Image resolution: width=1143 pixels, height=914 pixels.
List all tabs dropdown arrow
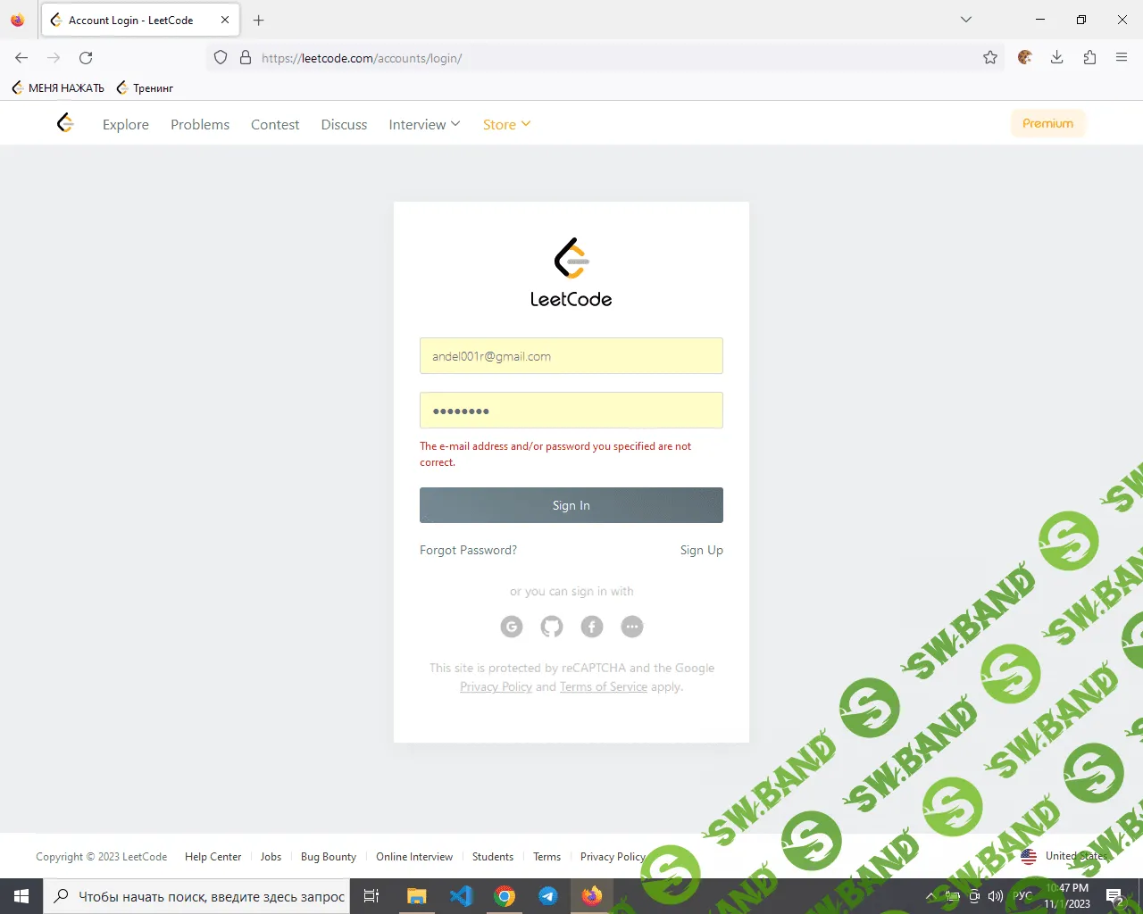[x=965, y=20]
